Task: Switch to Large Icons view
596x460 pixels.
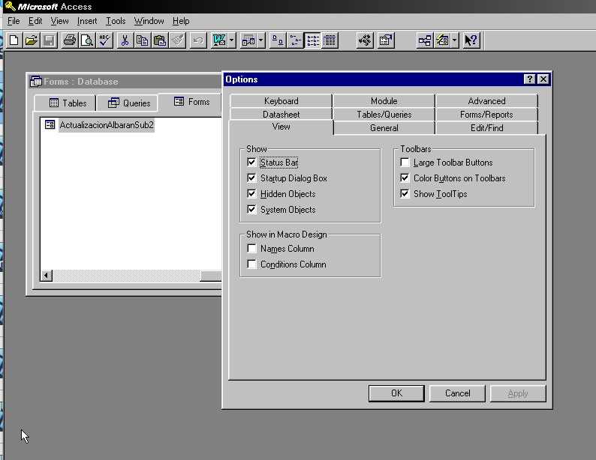Action: pyautogui.click(x=278, y=40)
